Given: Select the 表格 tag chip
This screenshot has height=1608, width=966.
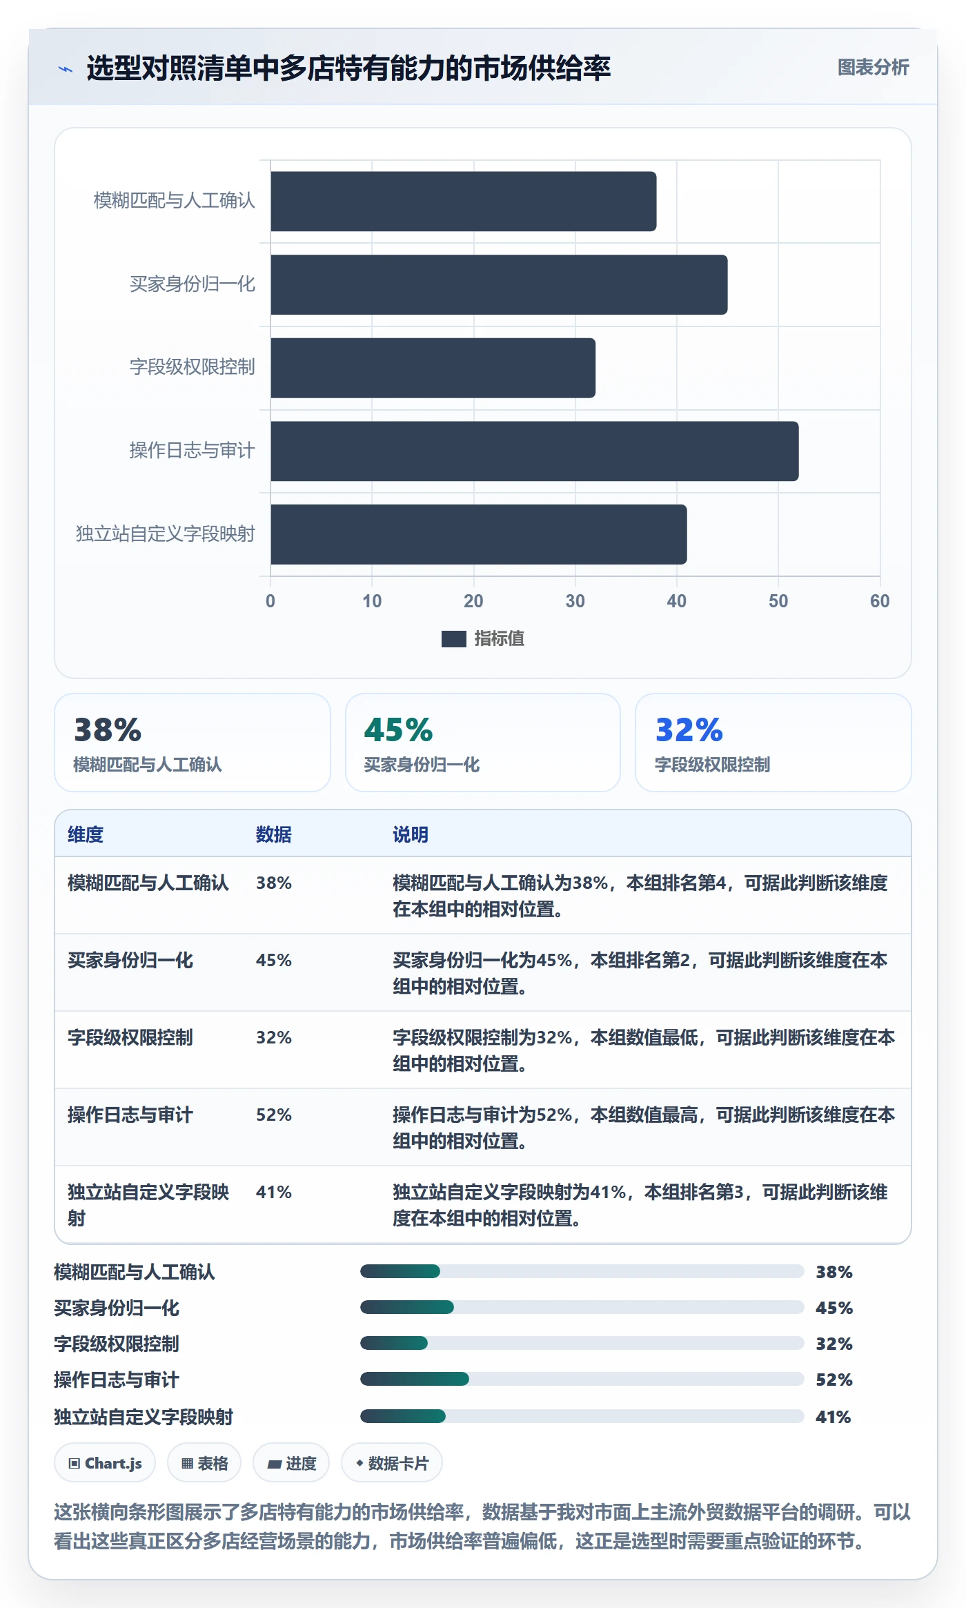Looking at the screenshot, I should pos(204,1463).
